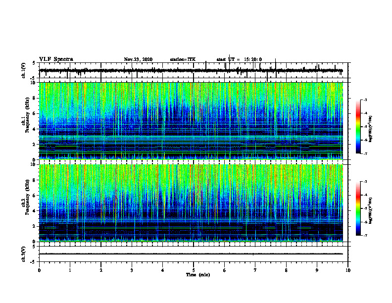Screen dimensions: 392x303
Task: Click the "6" kHz tick on ch.1 frequency axis
Action: tap(35, 114)
